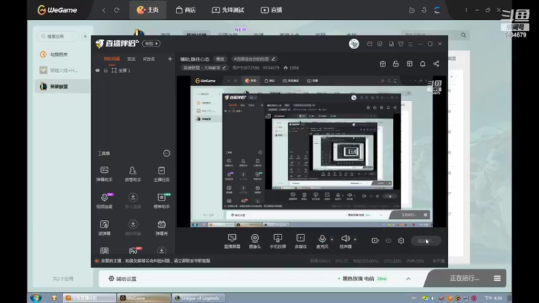
Task: Open the 弹幕助手 danmaku assistant tool
Action: pos(104,174)
